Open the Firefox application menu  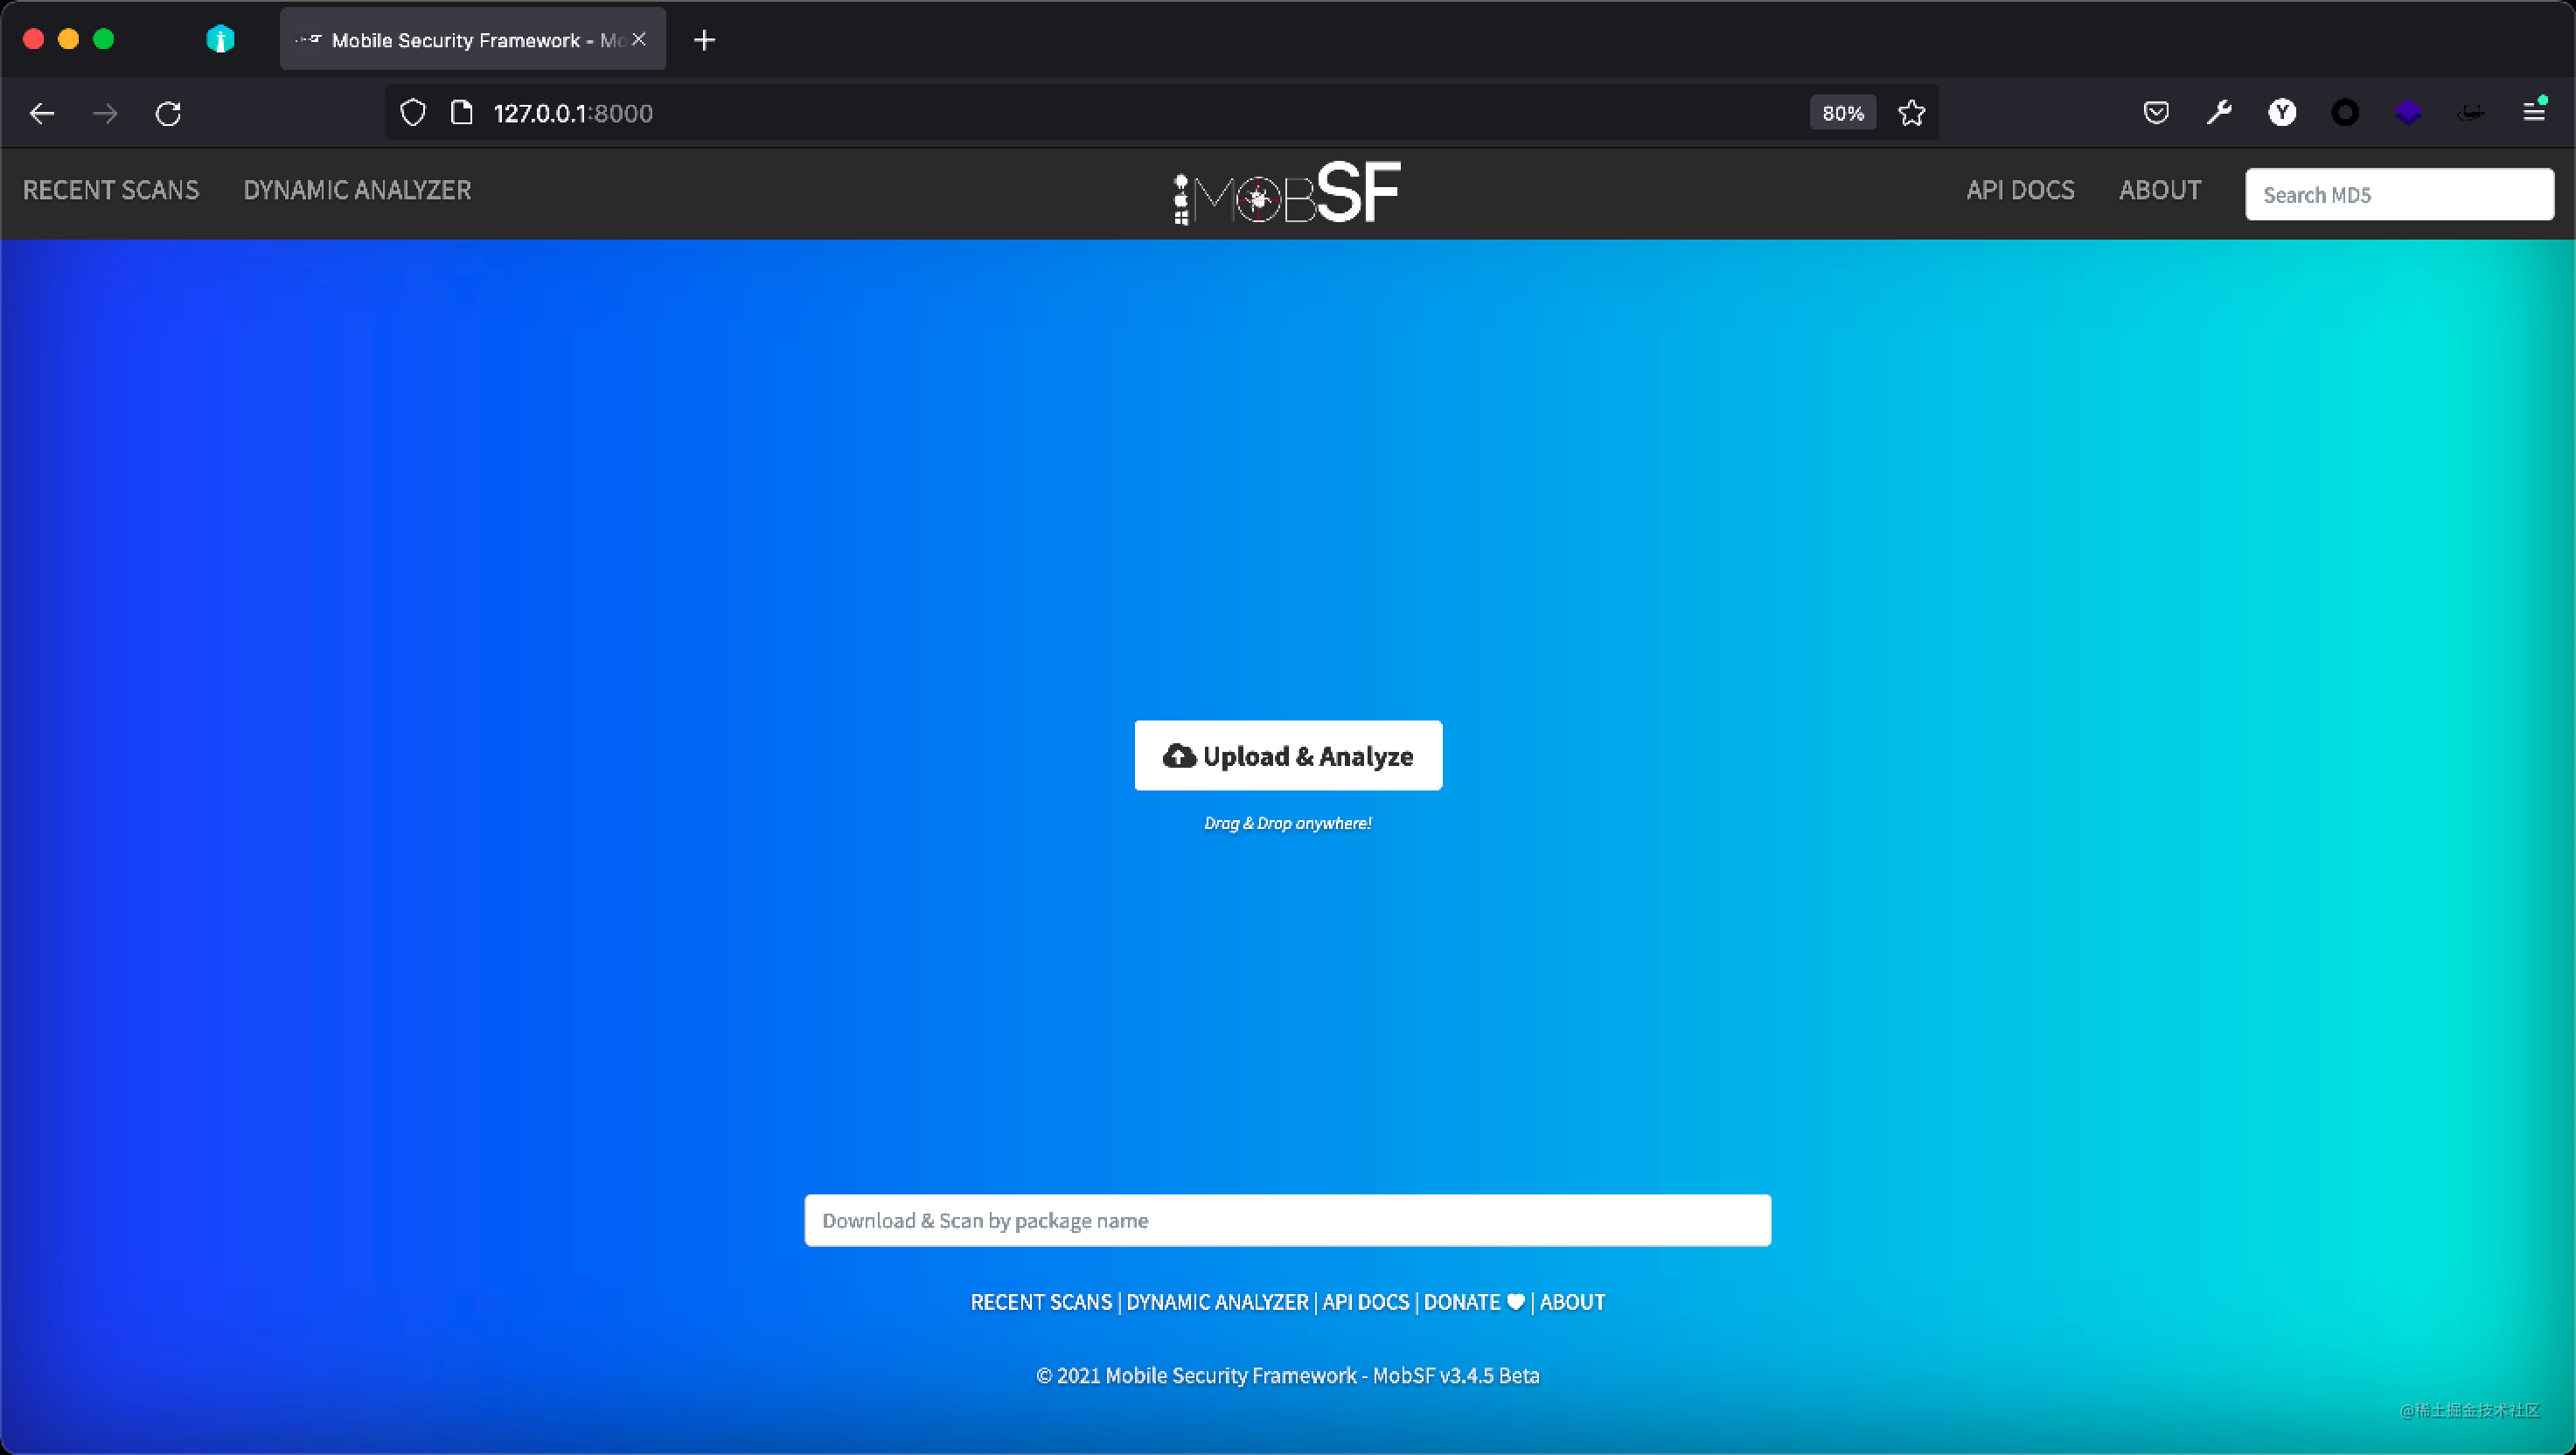tap(2536, 112)
